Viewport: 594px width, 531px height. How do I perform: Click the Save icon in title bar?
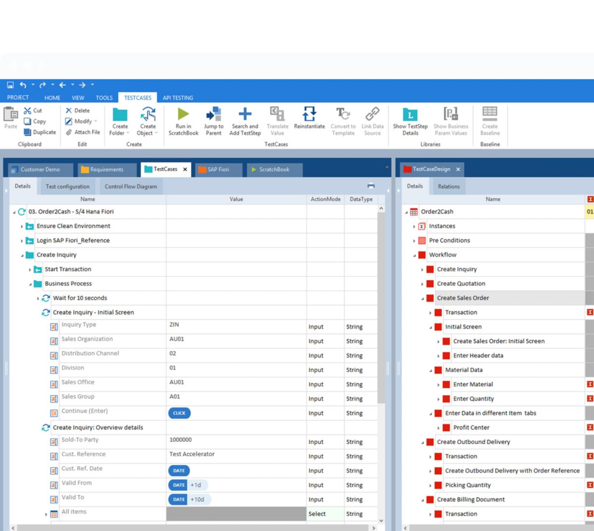(x=10, y=85)
